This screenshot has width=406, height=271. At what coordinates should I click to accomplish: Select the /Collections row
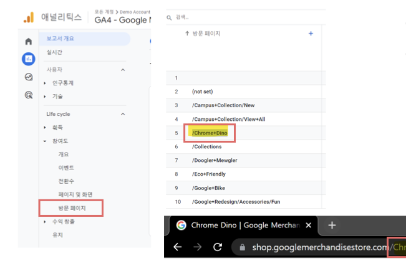pos(246,146)
